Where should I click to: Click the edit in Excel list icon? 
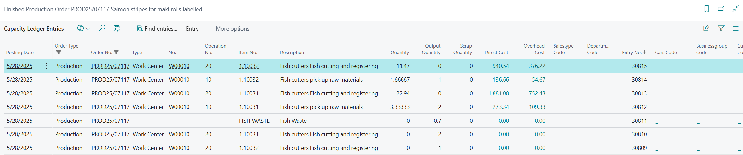117,28
